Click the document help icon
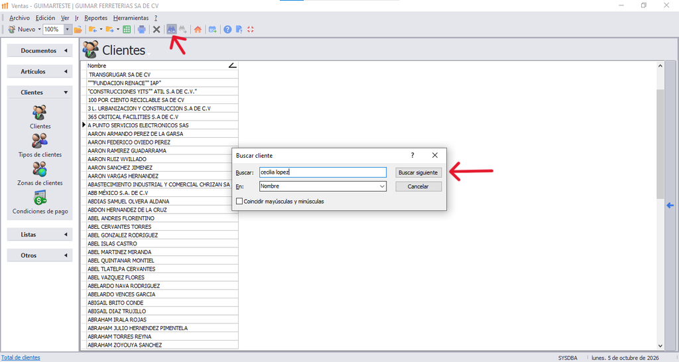The height and width of the screenshot is (362, 679). coord(239,29)
